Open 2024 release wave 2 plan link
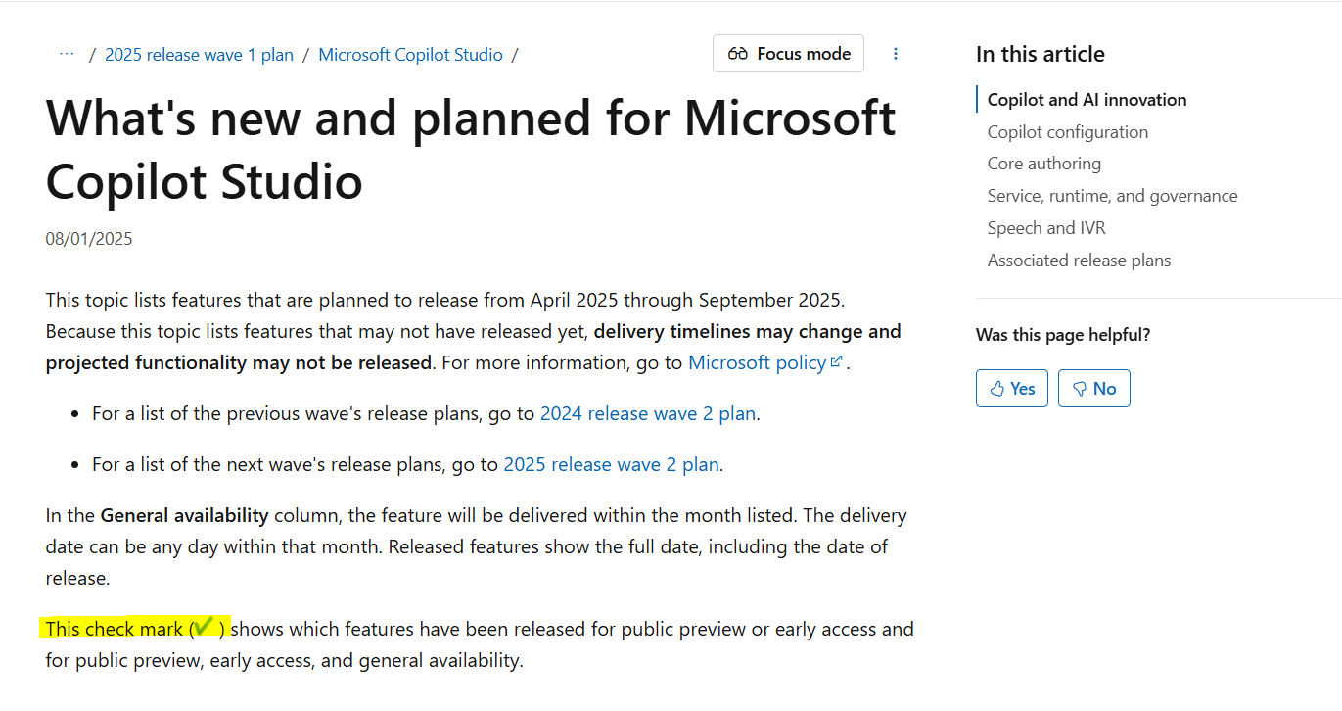 coord(648,413)
